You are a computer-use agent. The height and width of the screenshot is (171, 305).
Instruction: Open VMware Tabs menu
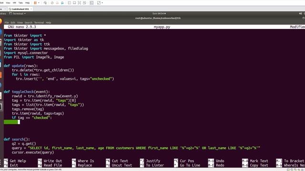(x=20, y=3)
